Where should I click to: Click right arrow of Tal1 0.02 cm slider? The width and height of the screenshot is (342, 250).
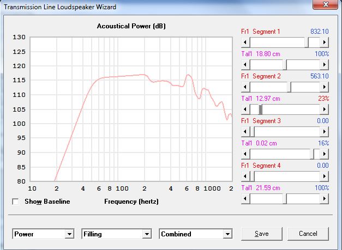click(325, 154)
